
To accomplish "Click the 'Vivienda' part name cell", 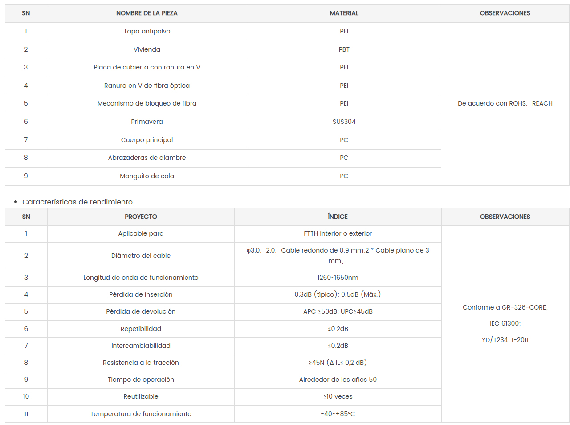I will (x=147, y=49).
